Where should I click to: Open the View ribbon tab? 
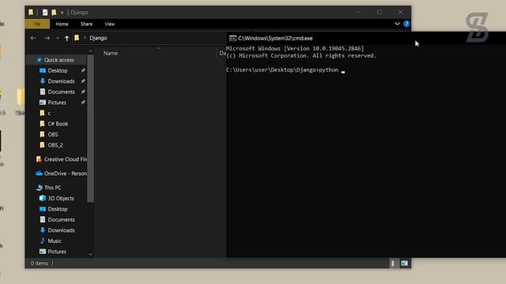(x=109, y=24)
